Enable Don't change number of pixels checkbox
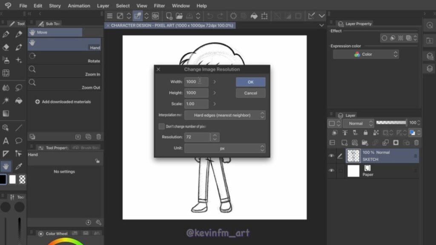The width and height of the screenshot is (436, 245). point(161,126)
